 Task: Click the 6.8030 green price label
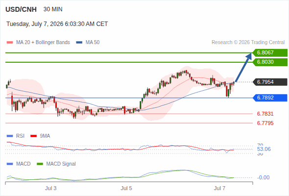coord(270,62)
